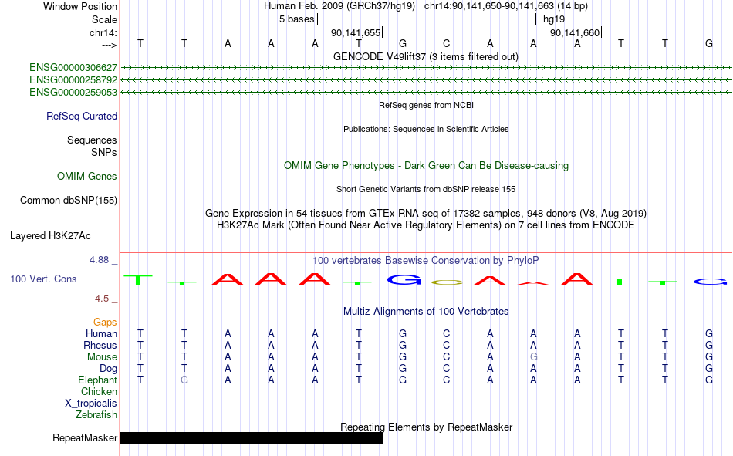The width and height of the screenshot is (733, 456).
Task: Click the gray mismatched G in the Elephant row
Action: 184,380
